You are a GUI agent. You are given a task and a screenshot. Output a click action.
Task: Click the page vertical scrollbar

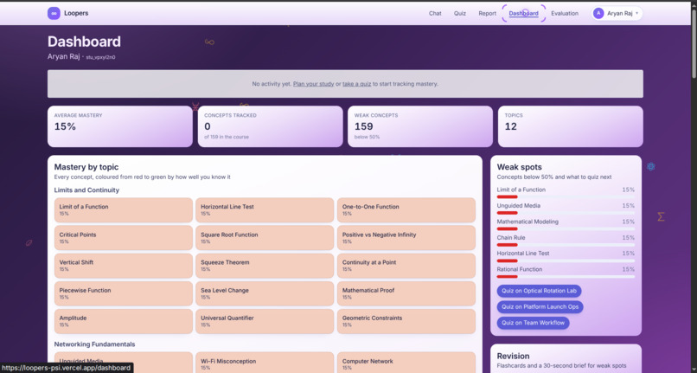point(694,44)
